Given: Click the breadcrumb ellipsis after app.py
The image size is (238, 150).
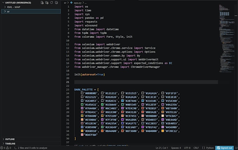Looking at the screenshot, I should pos(86,3).
